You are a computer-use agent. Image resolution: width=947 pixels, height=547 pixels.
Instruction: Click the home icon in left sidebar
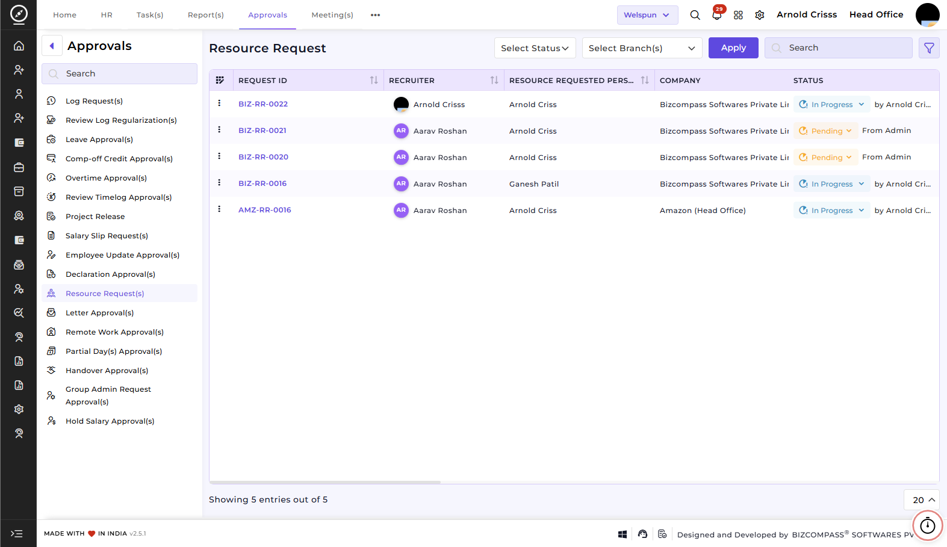[x=19, y=46]
